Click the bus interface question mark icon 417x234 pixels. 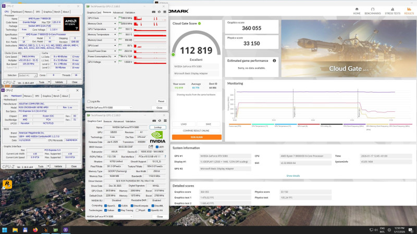click(x=165, y=157)
